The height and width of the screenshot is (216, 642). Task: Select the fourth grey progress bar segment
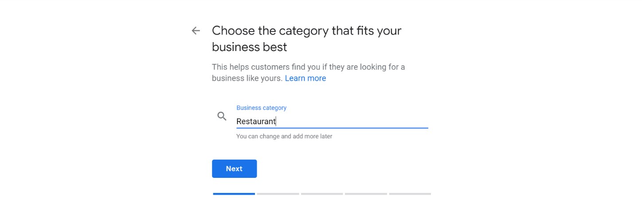pos(366,194)
